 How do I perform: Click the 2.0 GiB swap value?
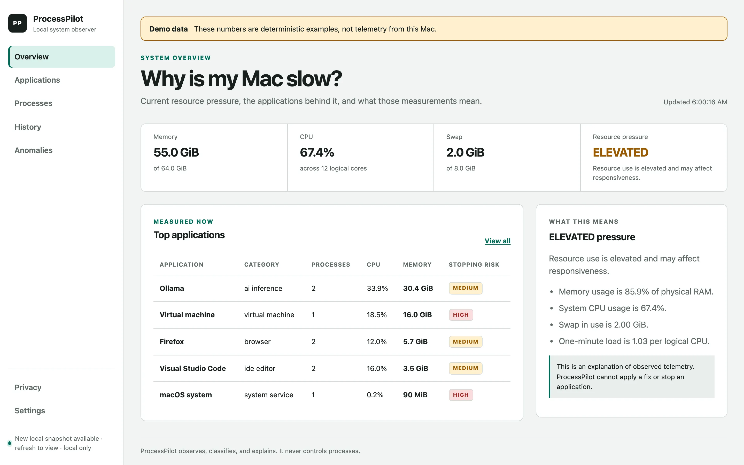(465, 152)
